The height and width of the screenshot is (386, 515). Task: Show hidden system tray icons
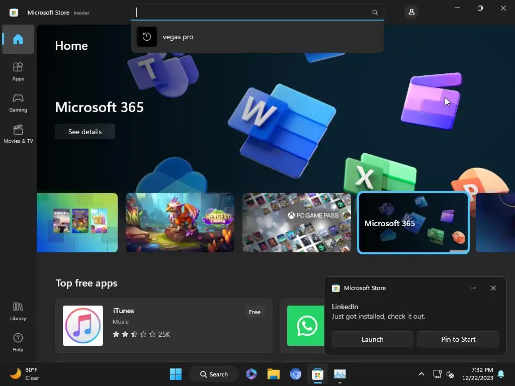(x=421, y=374)
